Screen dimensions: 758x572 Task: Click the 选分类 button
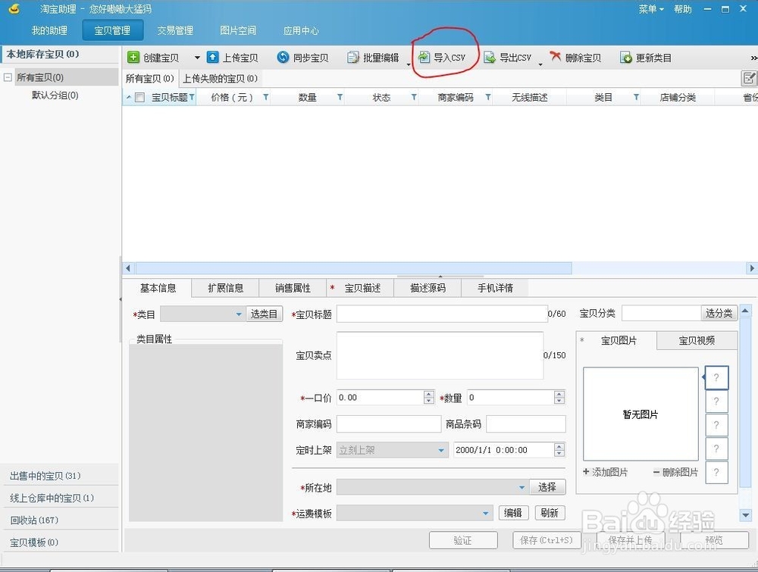click(719, 313)
